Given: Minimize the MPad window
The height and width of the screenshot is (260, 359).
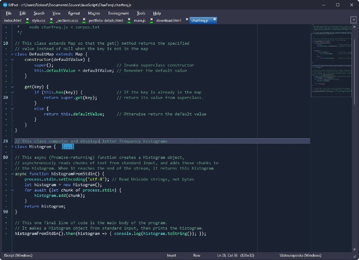Looking at the screenshot, I should pos(324,5).
